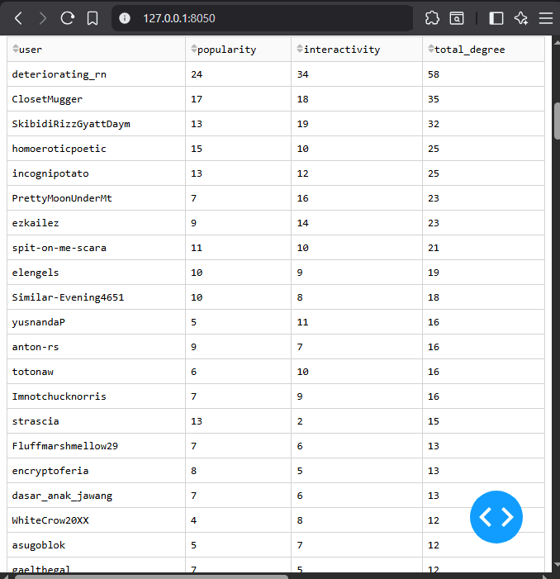
Task: Click the address bar URL 127.0.0.1:8050
Action: point(179,18)
